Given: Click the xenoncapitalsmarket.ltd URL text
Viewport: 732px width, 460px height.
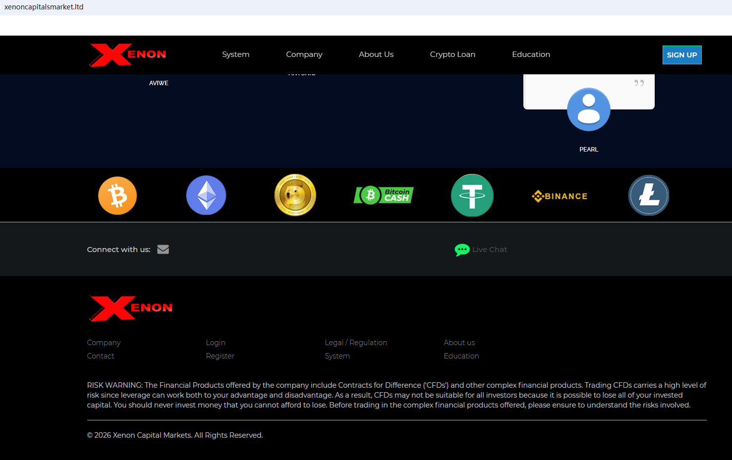Looking at the screenshot, I should (44, 7).
